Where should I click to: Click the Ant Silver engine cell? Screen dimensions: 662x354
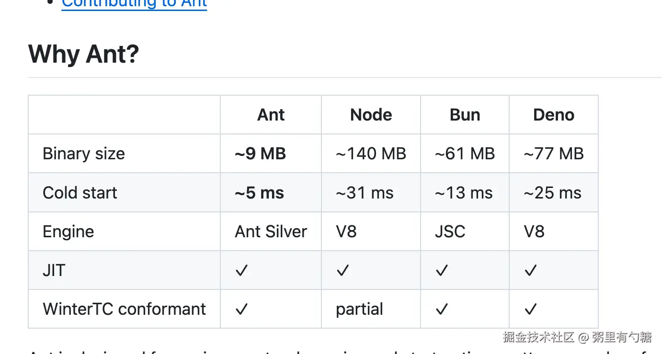[271, 232]
